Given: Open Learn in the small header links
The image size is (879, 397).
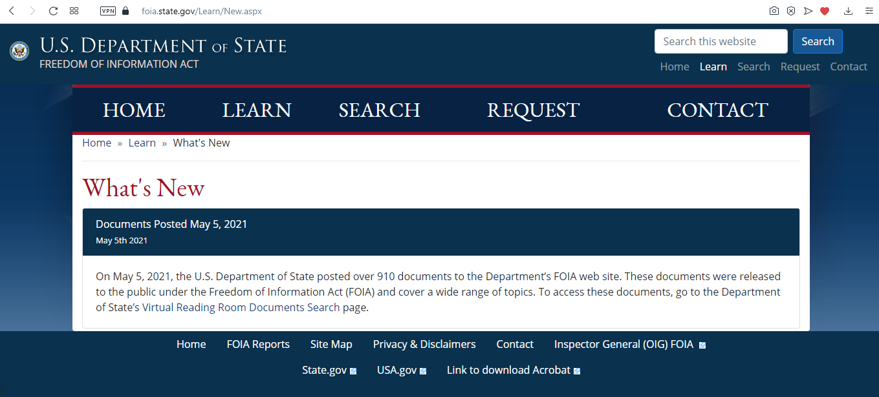Looking at the screenshot, I should pyautogui.click(x=713, y=66).
